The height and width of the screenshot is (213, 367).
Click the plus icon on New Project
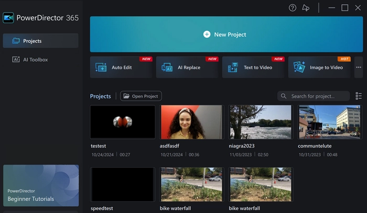(x=207, y=35)
